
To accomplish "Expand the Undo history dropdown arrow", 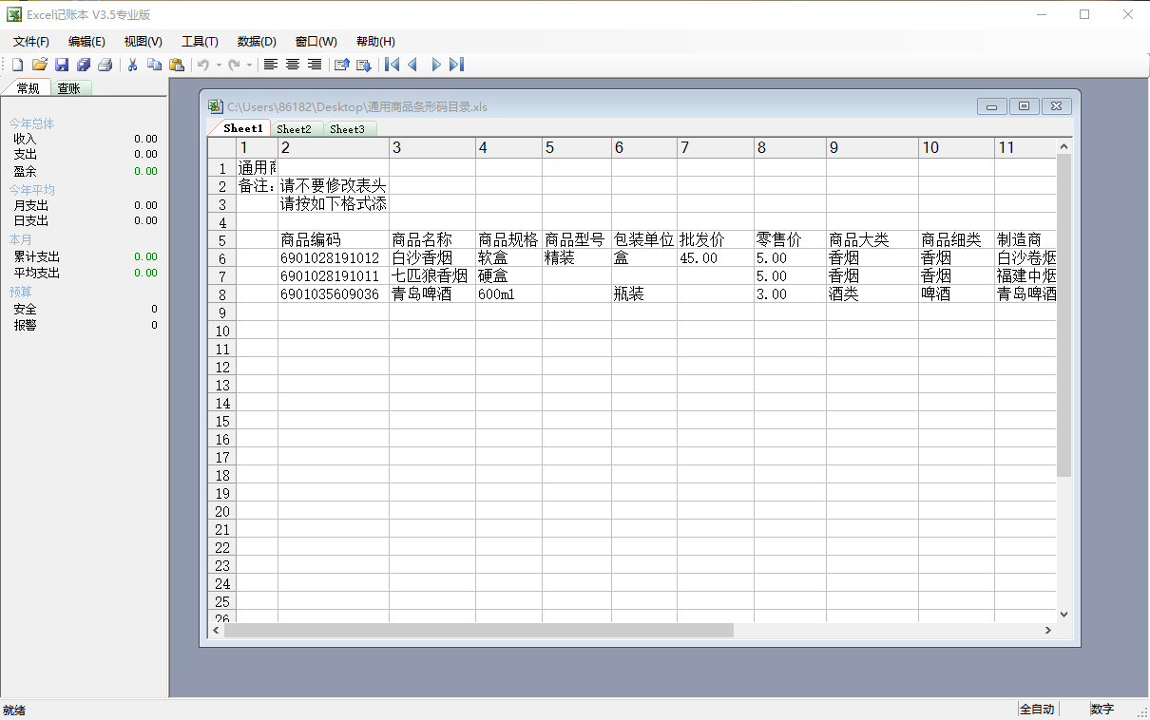I will (219, 65).
